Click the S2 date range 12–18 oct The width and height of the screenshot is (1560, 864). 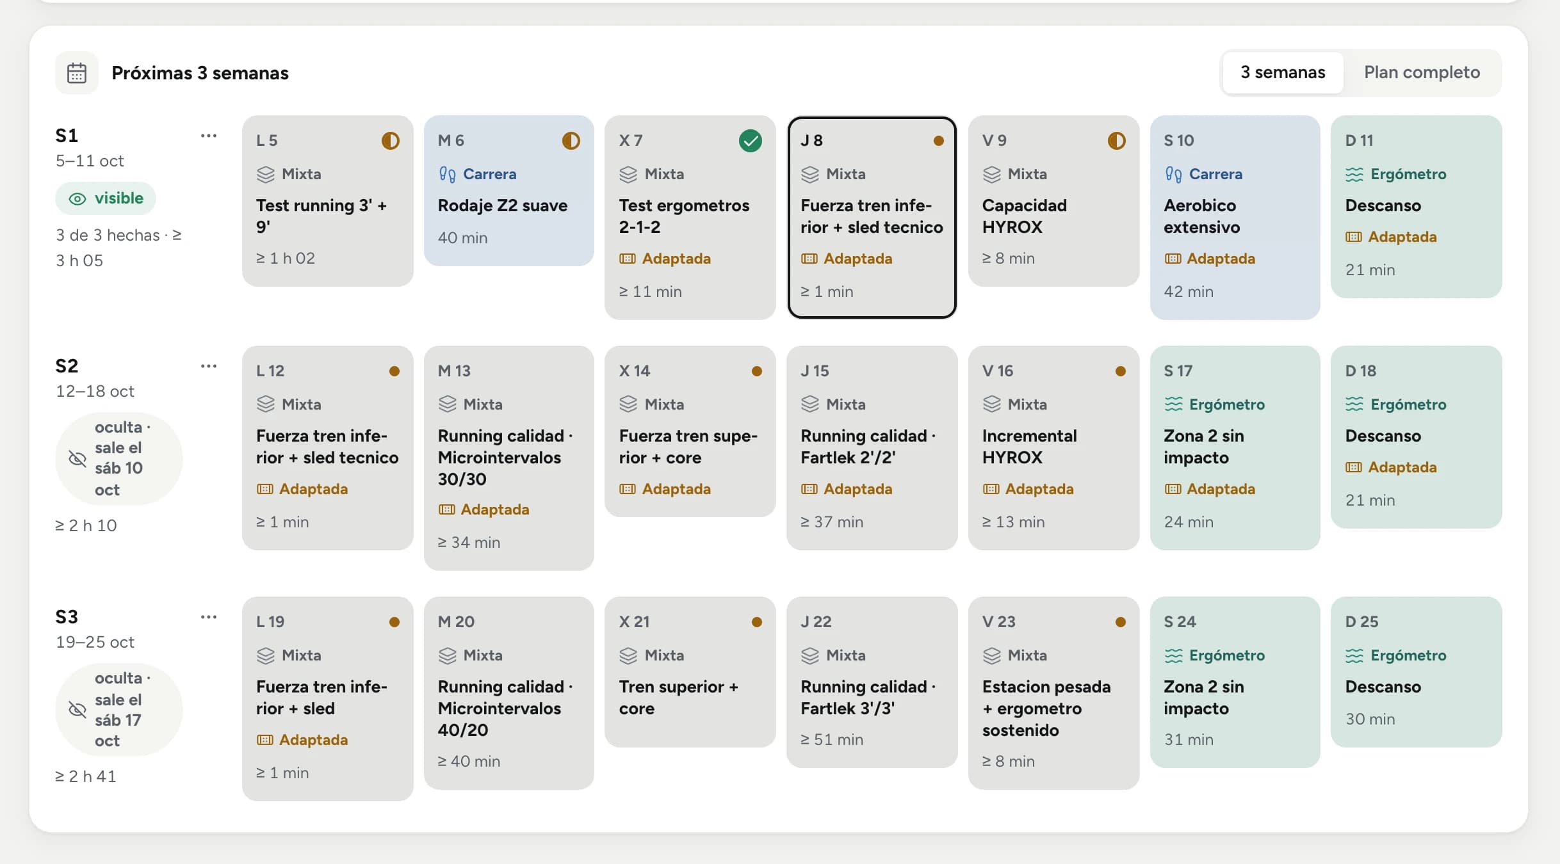[95, 391]
